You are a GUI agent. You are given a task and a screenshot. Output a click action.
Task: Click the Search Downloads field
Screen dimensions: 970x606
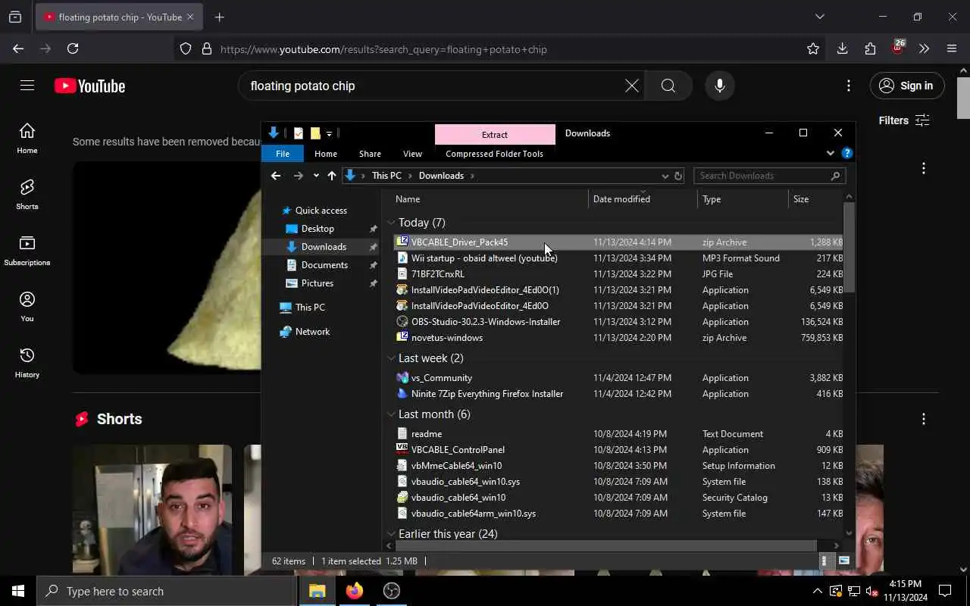tap(769, 176)
